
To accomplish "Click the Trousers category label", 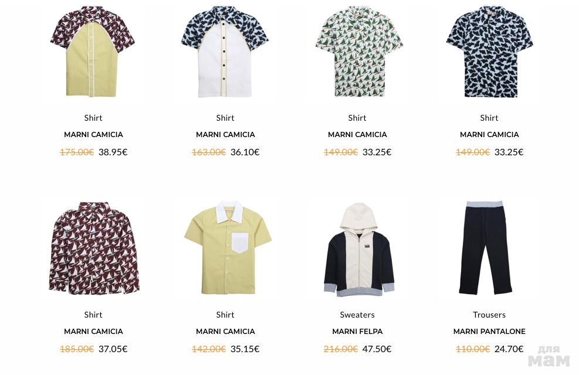I will click(489, 315).
